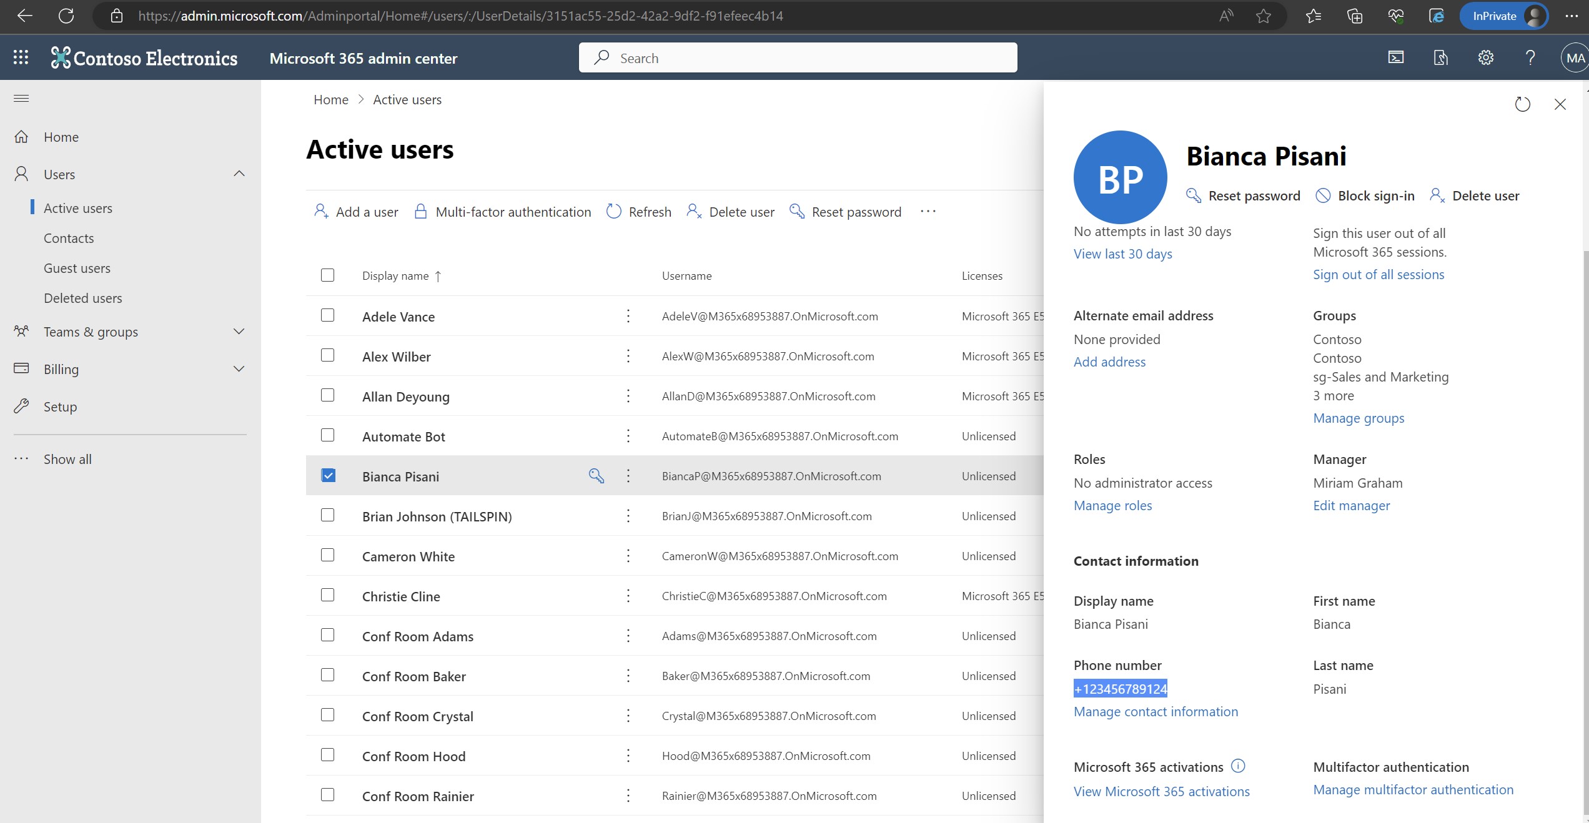Screen dimensions: 1589x823
Task: Open the InPrivate profile button
Action: tap(1504, 16)
